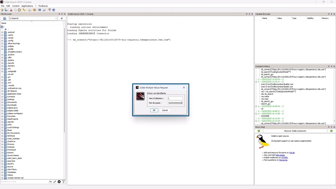This screenshot has height=189, width=336.
Task: Select the Pictures folder in File Browser
Action: pyautogui.click(x=11, y=145)
